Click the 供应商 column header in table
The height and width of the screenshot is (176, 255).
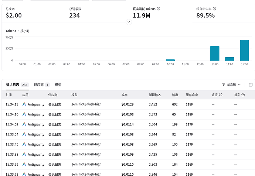(53, 95)
